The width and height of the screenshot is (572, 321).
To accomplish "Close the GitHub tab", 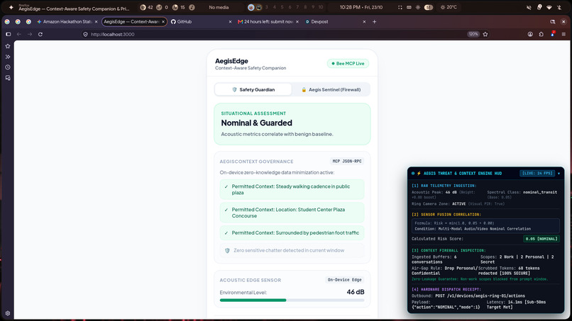I will 230,22.
